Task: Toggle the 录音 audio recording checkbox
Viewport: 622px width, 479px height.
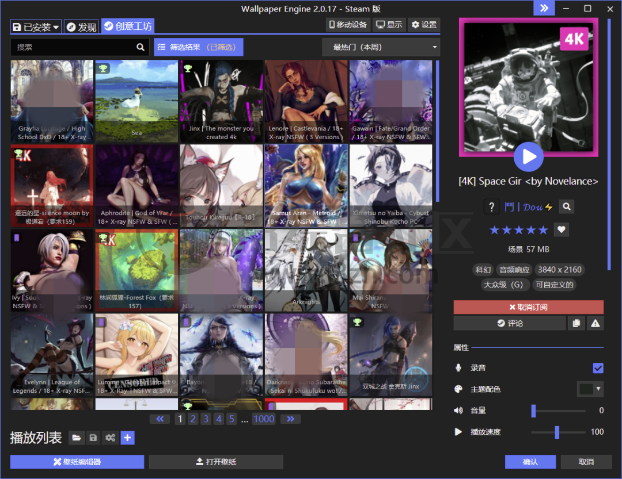Action: point(598,368)
